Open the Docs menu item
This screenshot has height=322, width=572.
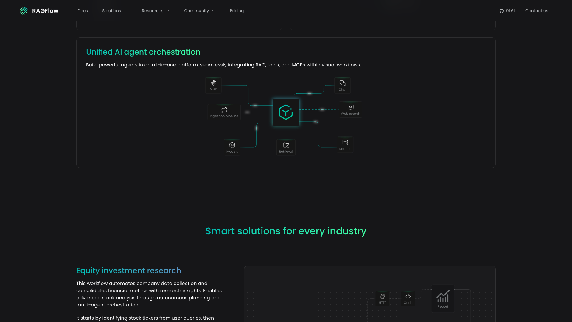[83, 11]
